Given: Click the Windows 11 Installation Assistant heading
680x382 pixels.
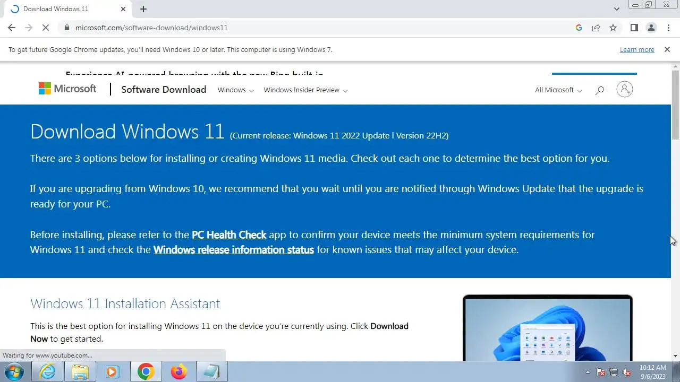Looking at the screenshot, I should pyautogui.click(x=125, y=303).
